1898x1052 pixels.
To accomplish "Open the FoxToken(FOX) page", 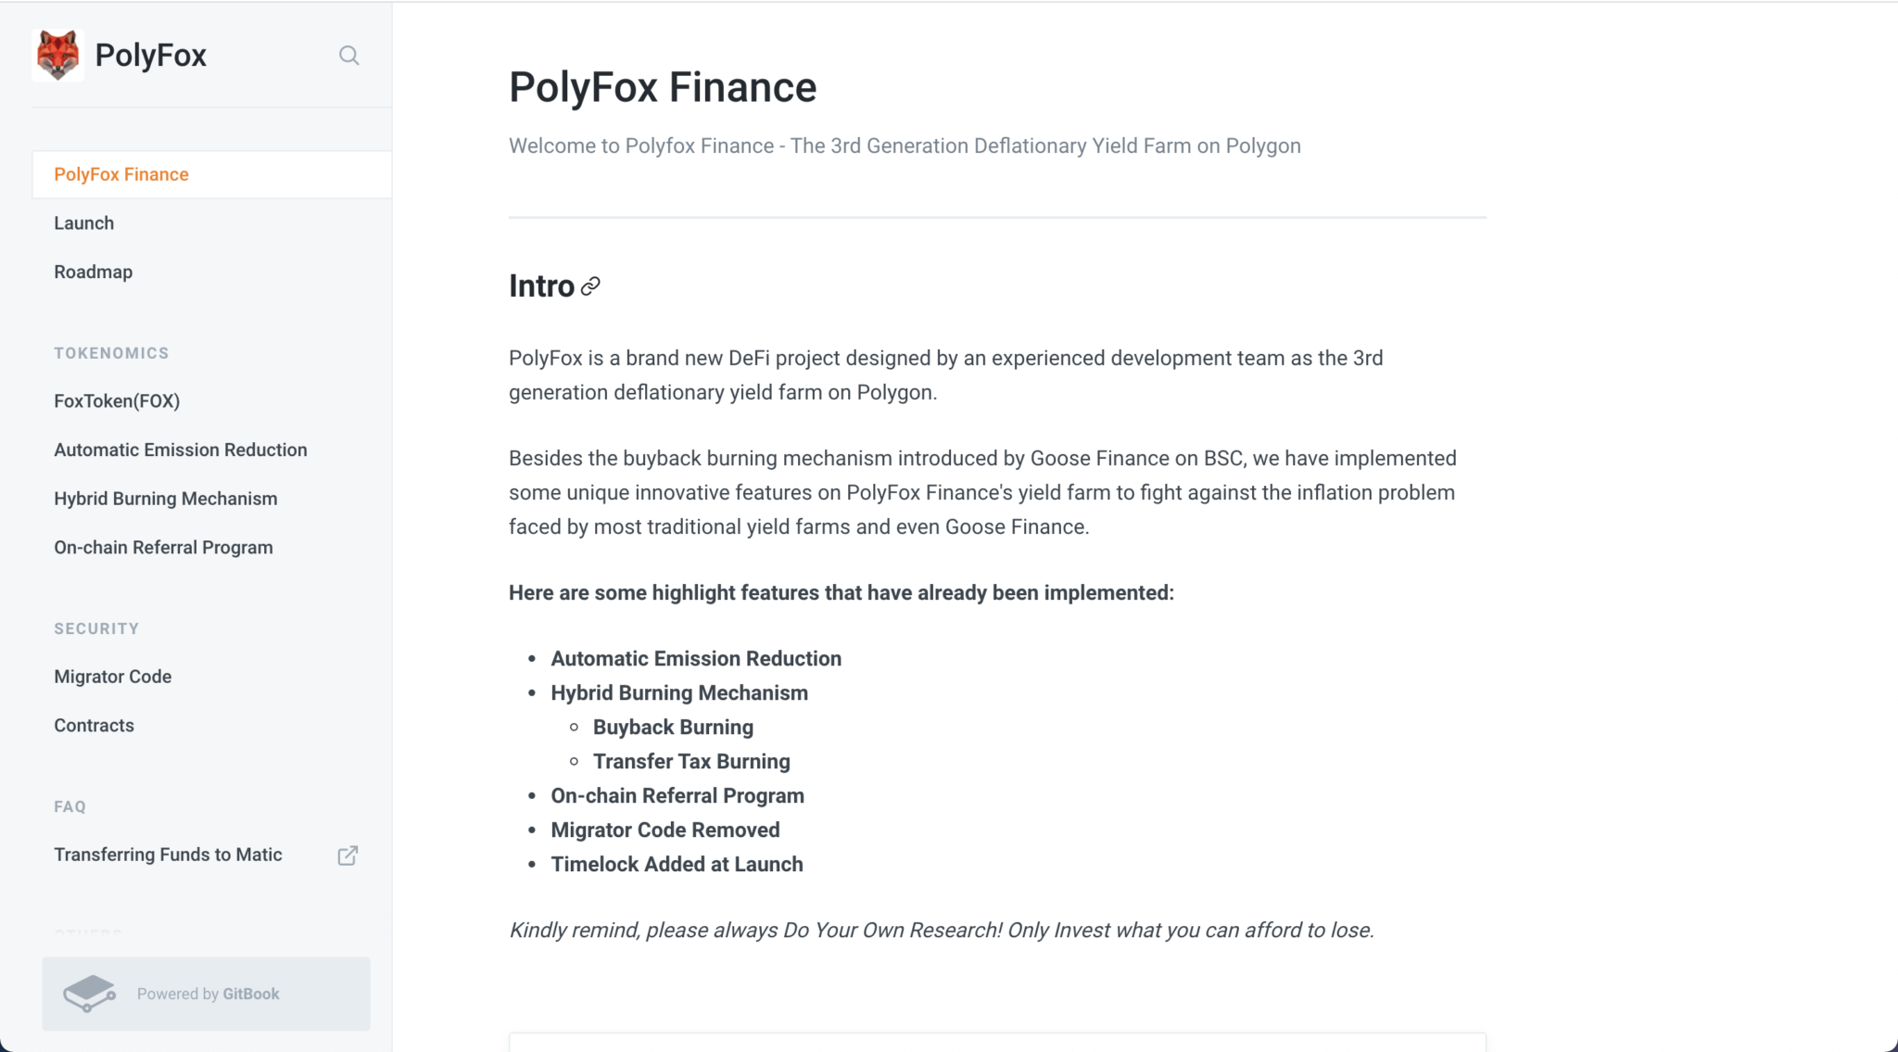I will pos(117,400).
